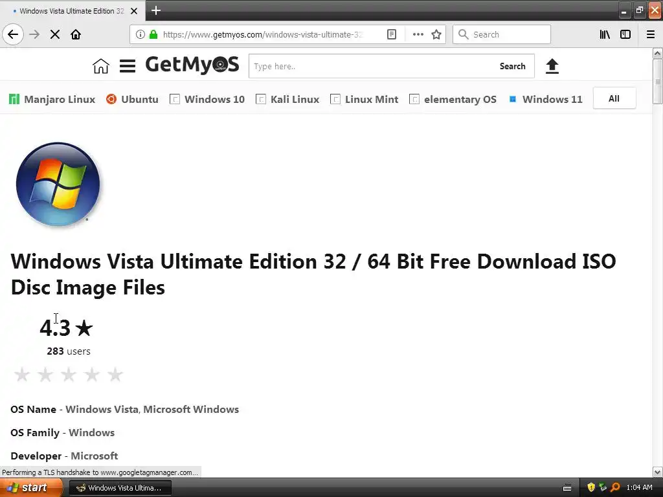Open the Windows 10 link
The width and height of the screenshot is (663, 497).
point(207,99)
